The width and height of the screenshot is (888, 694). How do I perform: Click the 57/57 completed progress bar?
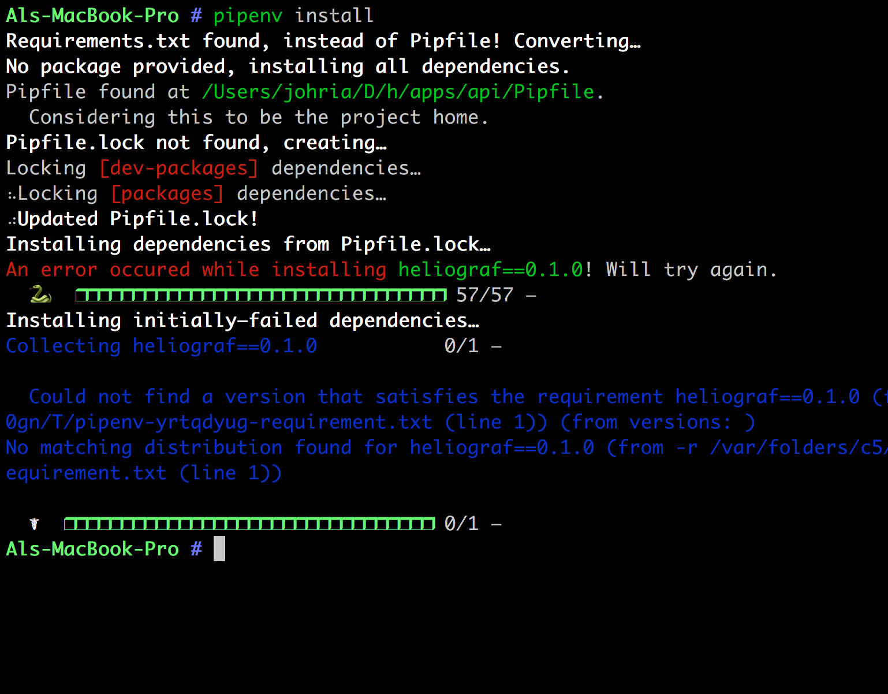click(261, 294)
